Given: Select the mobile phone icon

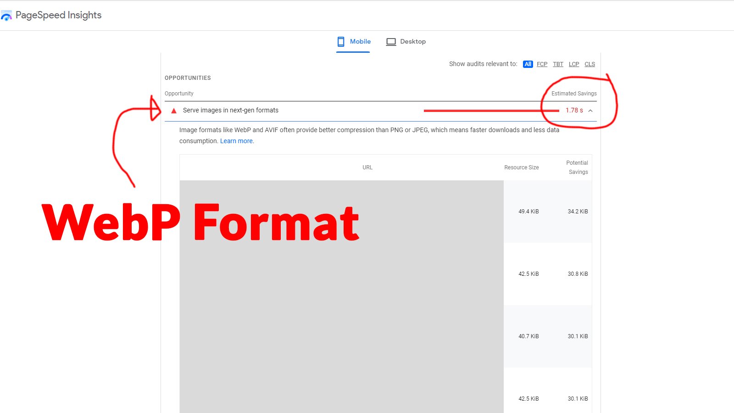Looking at the screenshot, I should click(x=340, y=41).
